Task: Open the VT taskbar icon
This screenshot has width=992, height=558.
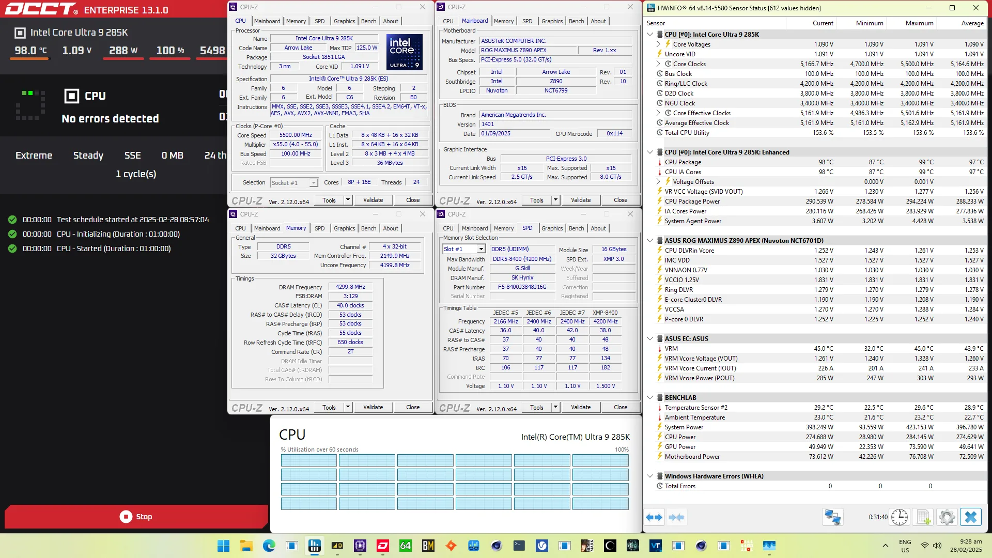Action: (656, 546)
